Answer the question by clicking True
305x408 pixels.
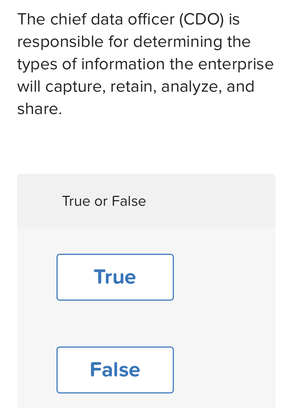[x=115, y=277]
